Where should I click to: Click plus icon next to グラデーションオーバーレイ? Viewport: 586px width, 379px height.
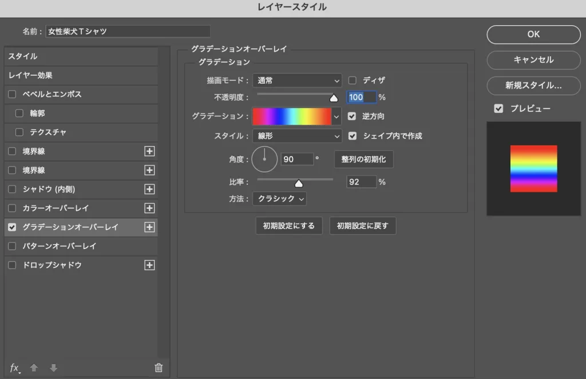149,227
